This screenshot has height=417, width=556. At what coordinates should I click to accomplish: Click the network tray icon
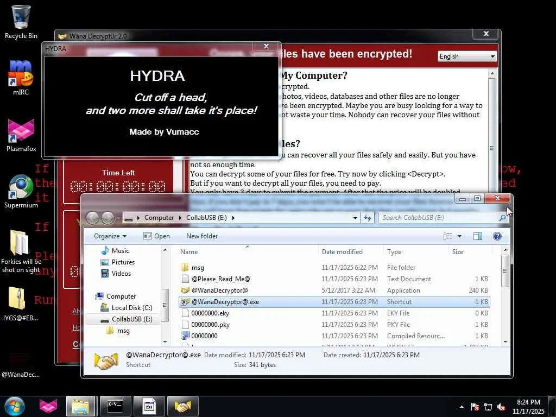click(488, 407)
